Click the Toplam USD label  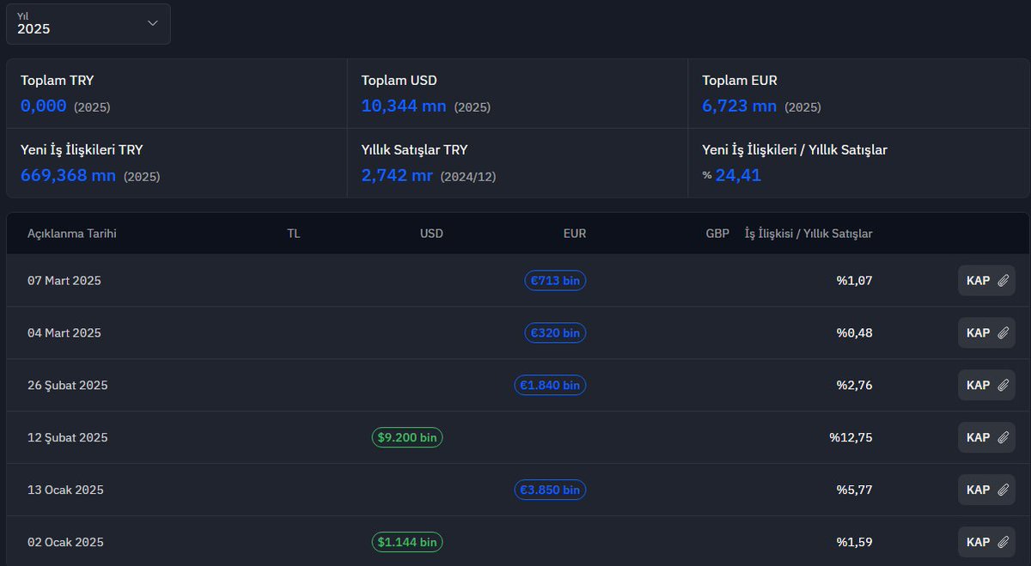(400, 80)
